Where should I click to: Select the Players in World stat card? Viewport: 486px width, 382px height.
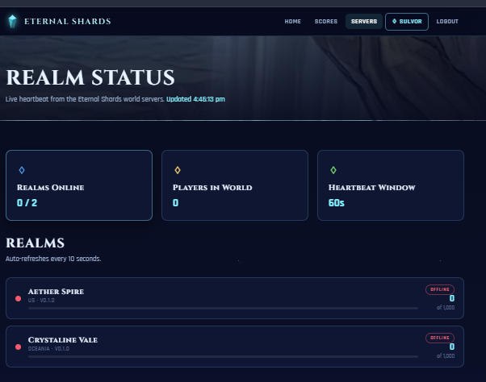[235, 185]
